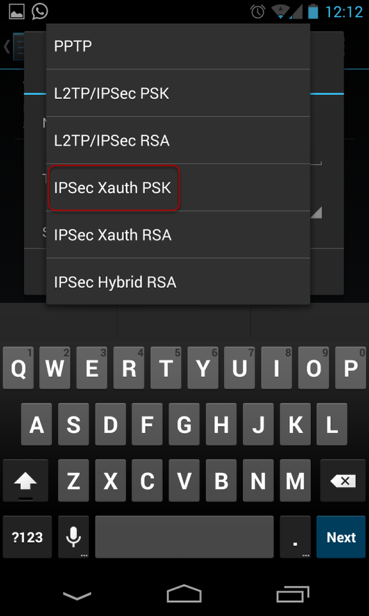The image size is (369, 616).
Task: Tap the microphone voice input key
Action: [73, 537]
